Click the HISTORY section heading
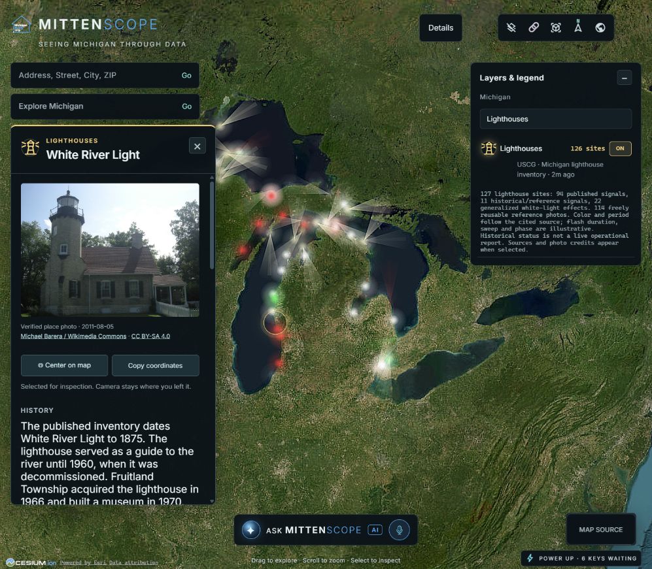Viewport: 652px width, 569px height. pyautogui.click(x=37, y=410)
